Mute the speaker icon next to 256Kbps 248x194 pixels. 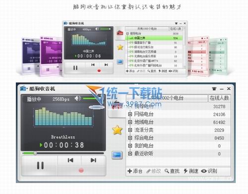click(x=77, y=99)
